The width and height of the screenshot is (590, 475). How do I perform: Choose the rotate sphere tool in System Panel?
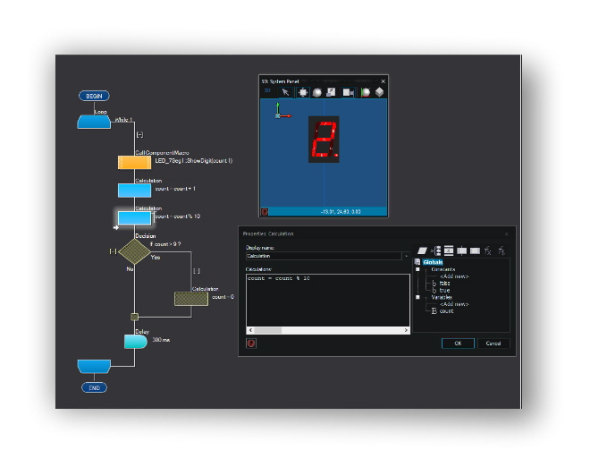point(317,92)
